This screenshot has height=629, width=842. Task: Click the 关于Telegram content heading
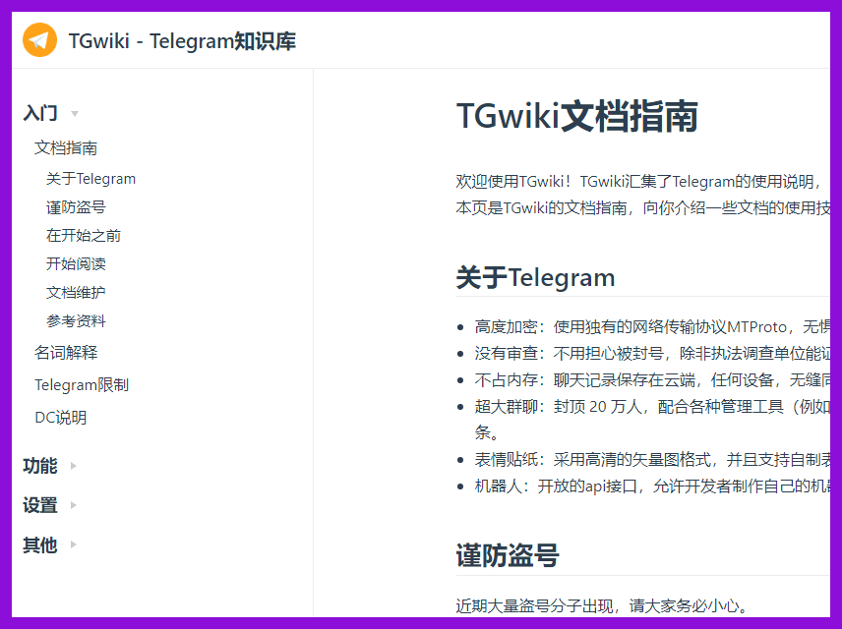click(x=535, y=277)
